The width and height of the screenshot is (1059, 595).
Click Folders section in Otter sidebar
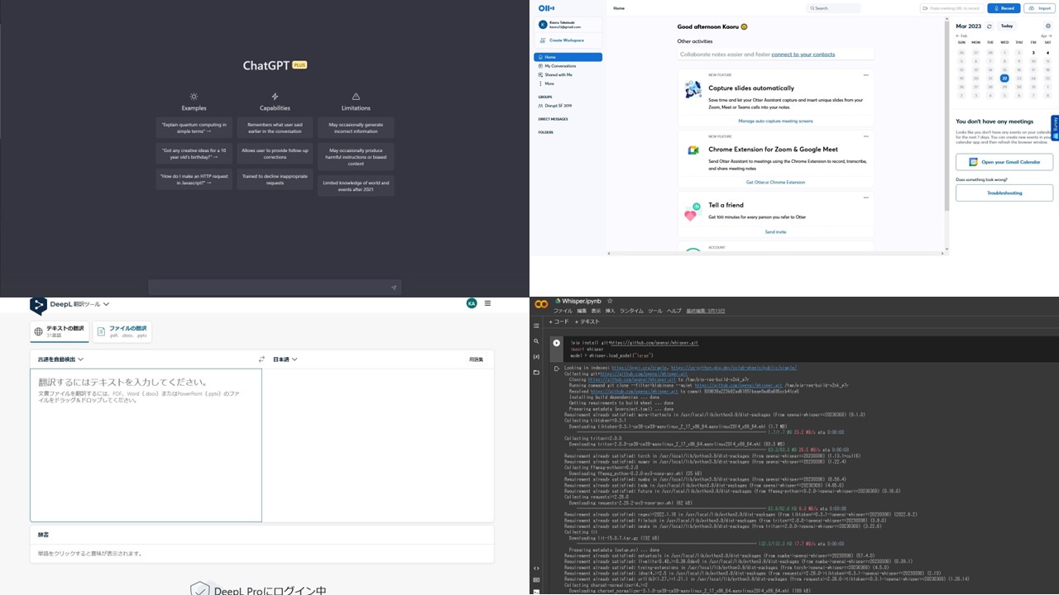(546, 132)
